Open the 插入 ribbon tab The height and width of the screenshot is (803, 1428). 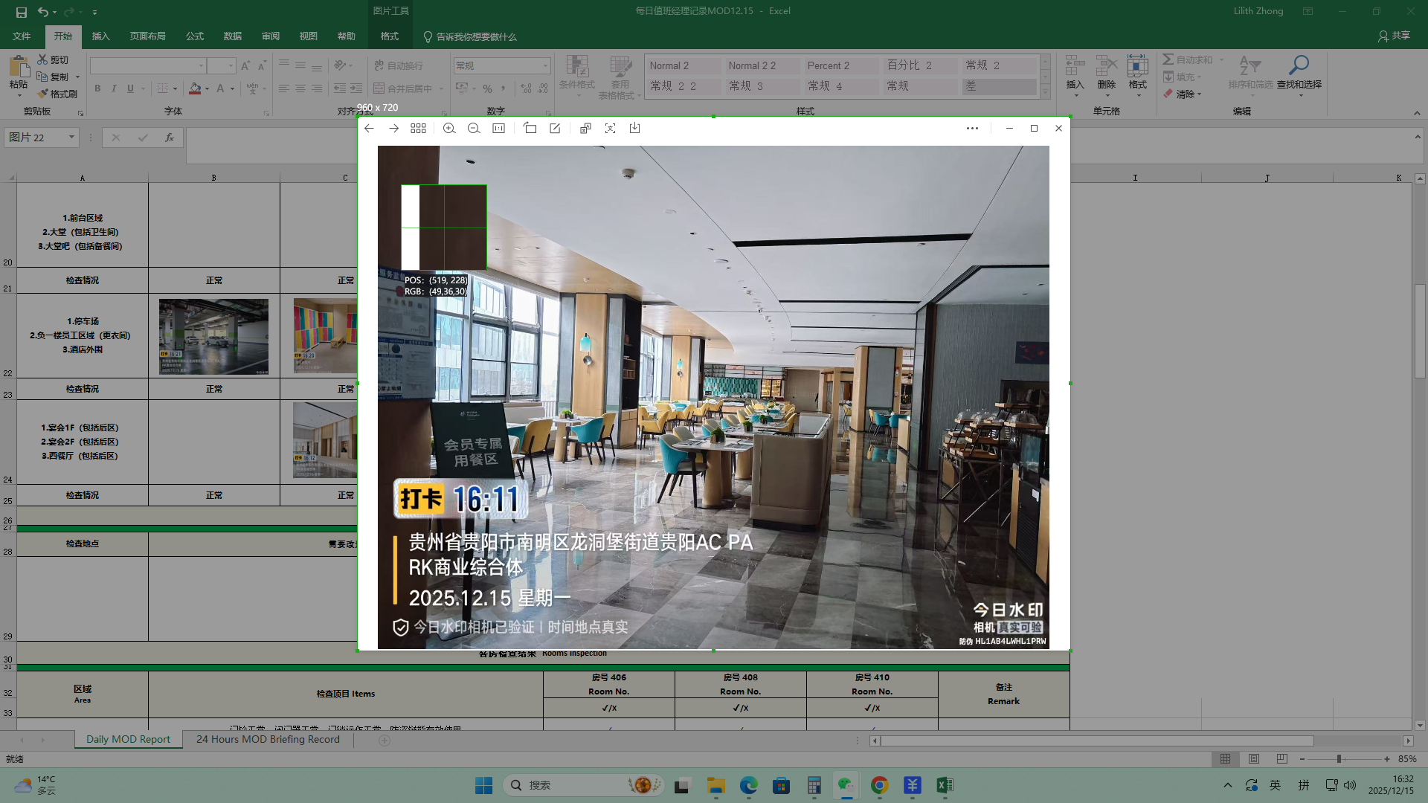point(100,36)
